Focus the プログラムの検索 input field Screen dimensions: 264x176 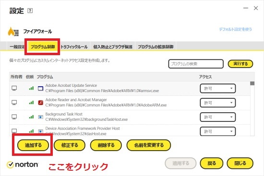point(196,64)
